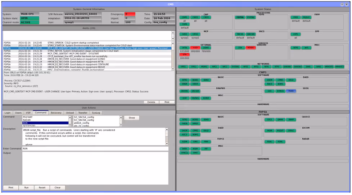Switch to the Recovery tab
The width and height of the screenshot is (352, 195).
click(56, 113)
